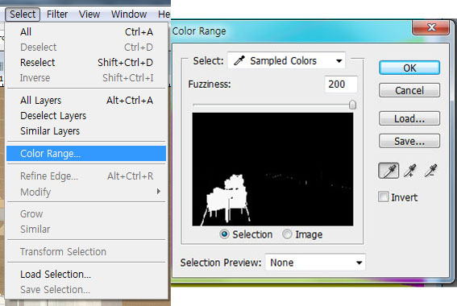Screen dimensions: 457x306
Task: Open the Selection Preview dropdown
Action: (x=315, y=263)
